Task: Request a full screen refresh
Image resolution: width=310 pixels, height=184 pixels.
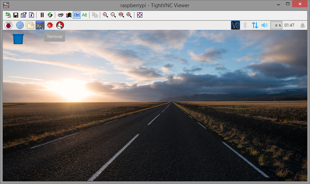Action: 50,15
